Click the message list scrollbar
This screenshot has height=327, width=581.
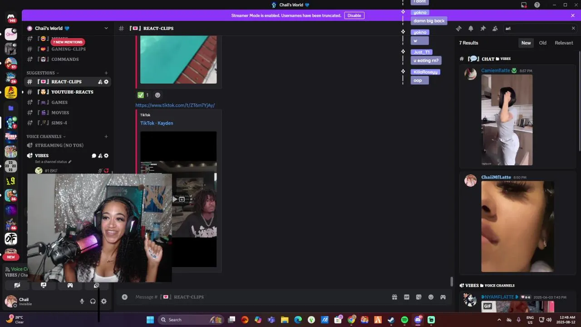[451, 282]
